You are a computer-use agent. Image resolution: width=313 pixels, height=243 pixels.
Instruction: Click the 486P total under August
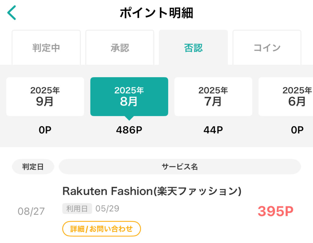[129, 130]
